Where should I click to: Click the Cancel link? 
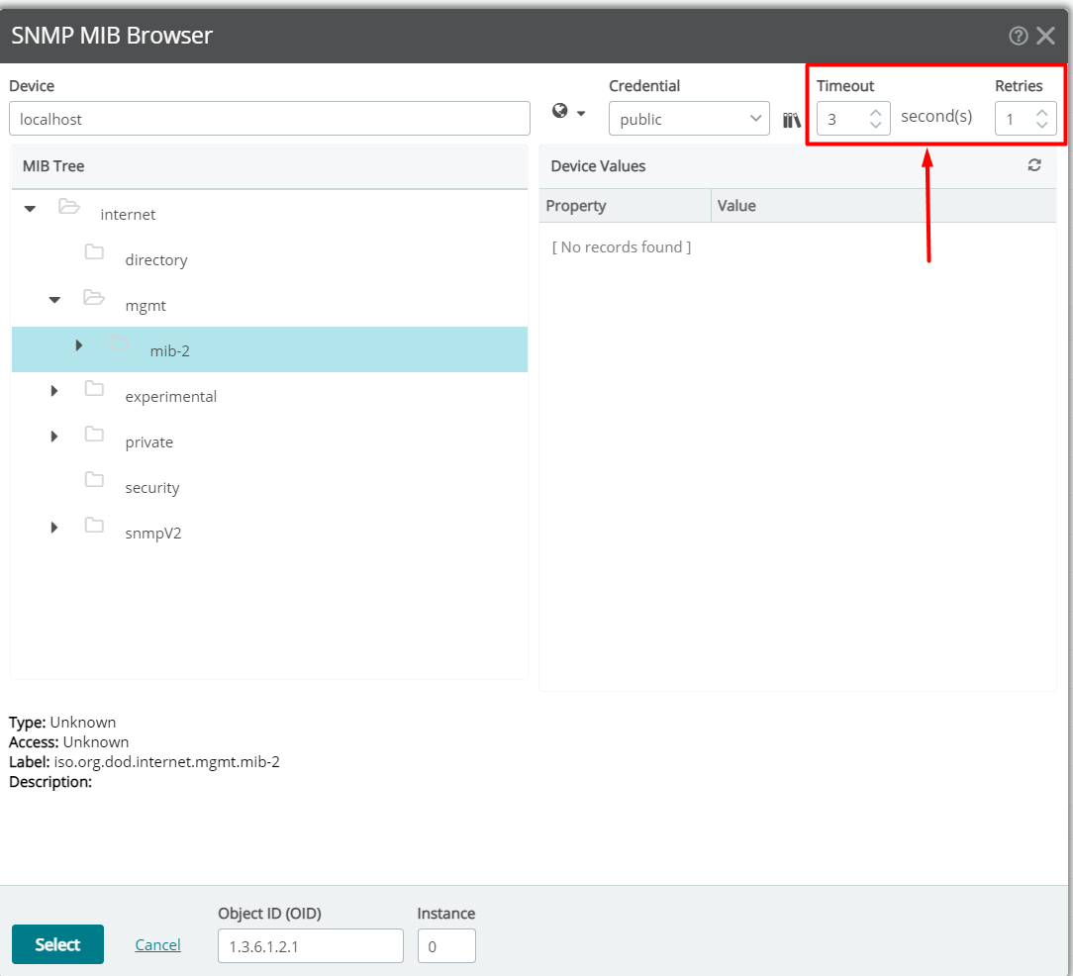[x=157, y=944]
